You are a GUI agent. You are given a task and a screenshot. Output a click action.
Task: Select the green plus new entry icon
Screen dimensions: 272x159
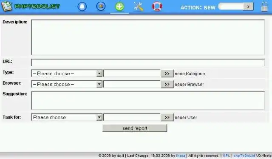(x=119, y=7)
